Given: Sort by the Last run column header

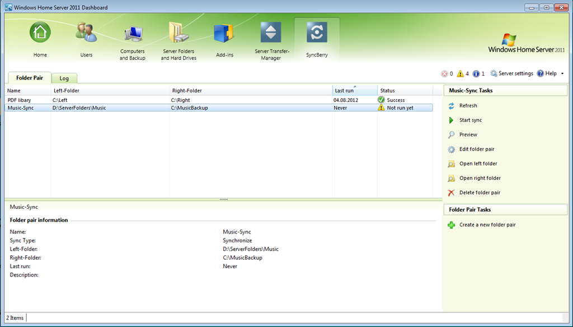Looking at the screenshot, I should coord(355,91).
